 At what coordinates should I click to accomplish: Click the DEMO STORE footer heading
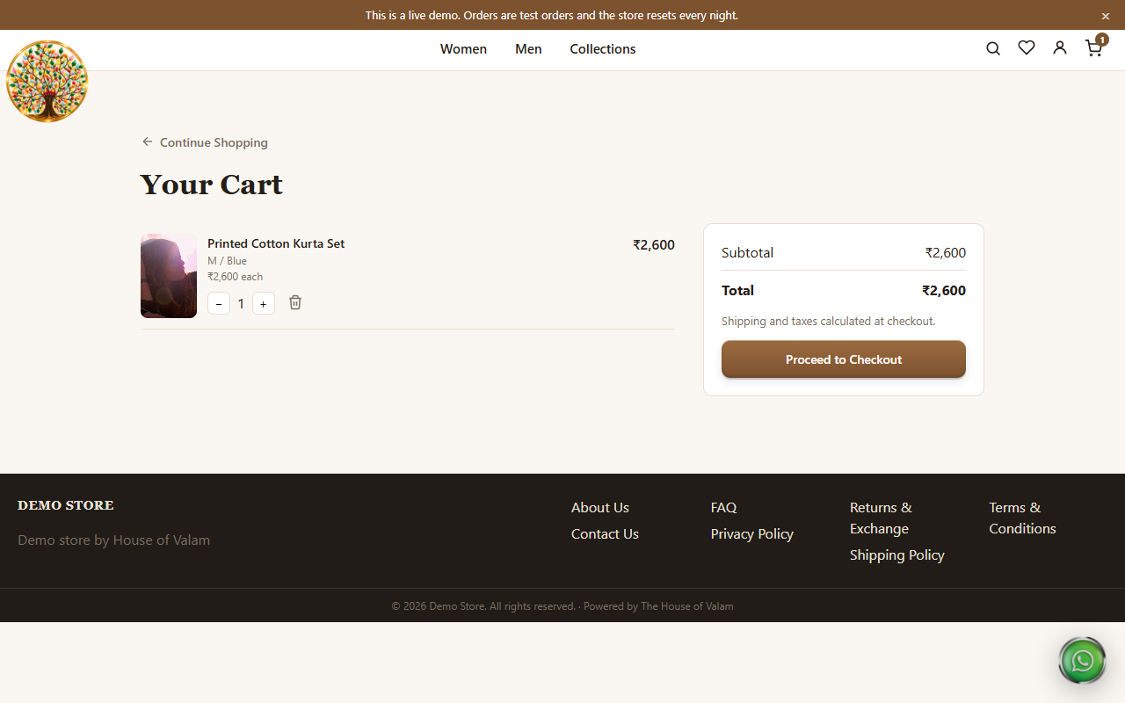[66, 505]
